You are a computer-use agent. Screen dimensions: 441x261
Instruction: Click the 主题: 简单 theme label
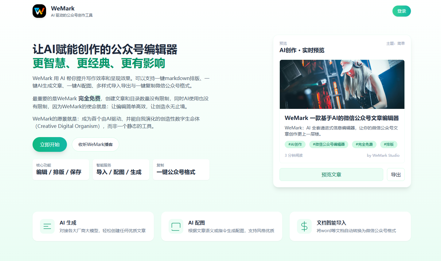click(395, 44)
